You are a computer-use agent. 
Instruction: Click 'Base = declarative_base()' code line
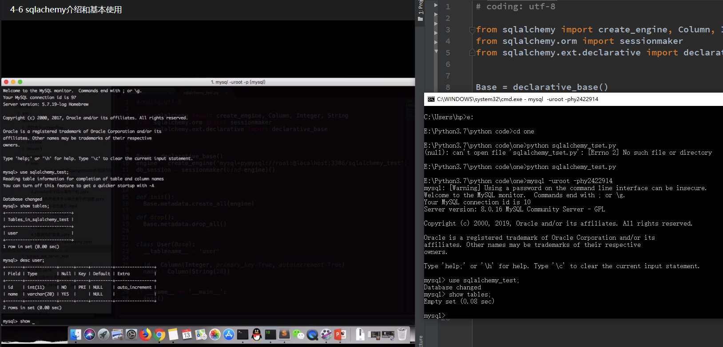pyautogui.click(x=542, y=87)
